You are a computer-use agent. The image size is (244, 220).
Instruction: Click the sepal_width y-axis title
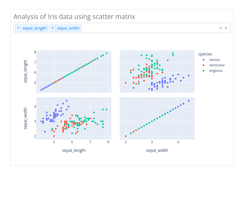click(x=25, y=118)
